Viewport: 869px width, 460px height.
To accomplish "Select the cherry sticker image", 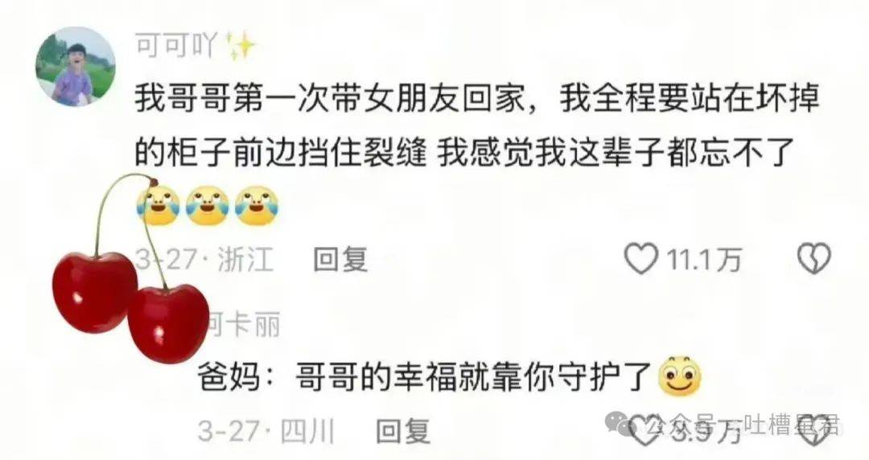I will [x=131, y=269].
